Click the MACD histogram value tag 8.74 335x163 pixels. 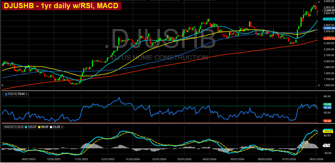pyautogui.click(x=327, y=146)
